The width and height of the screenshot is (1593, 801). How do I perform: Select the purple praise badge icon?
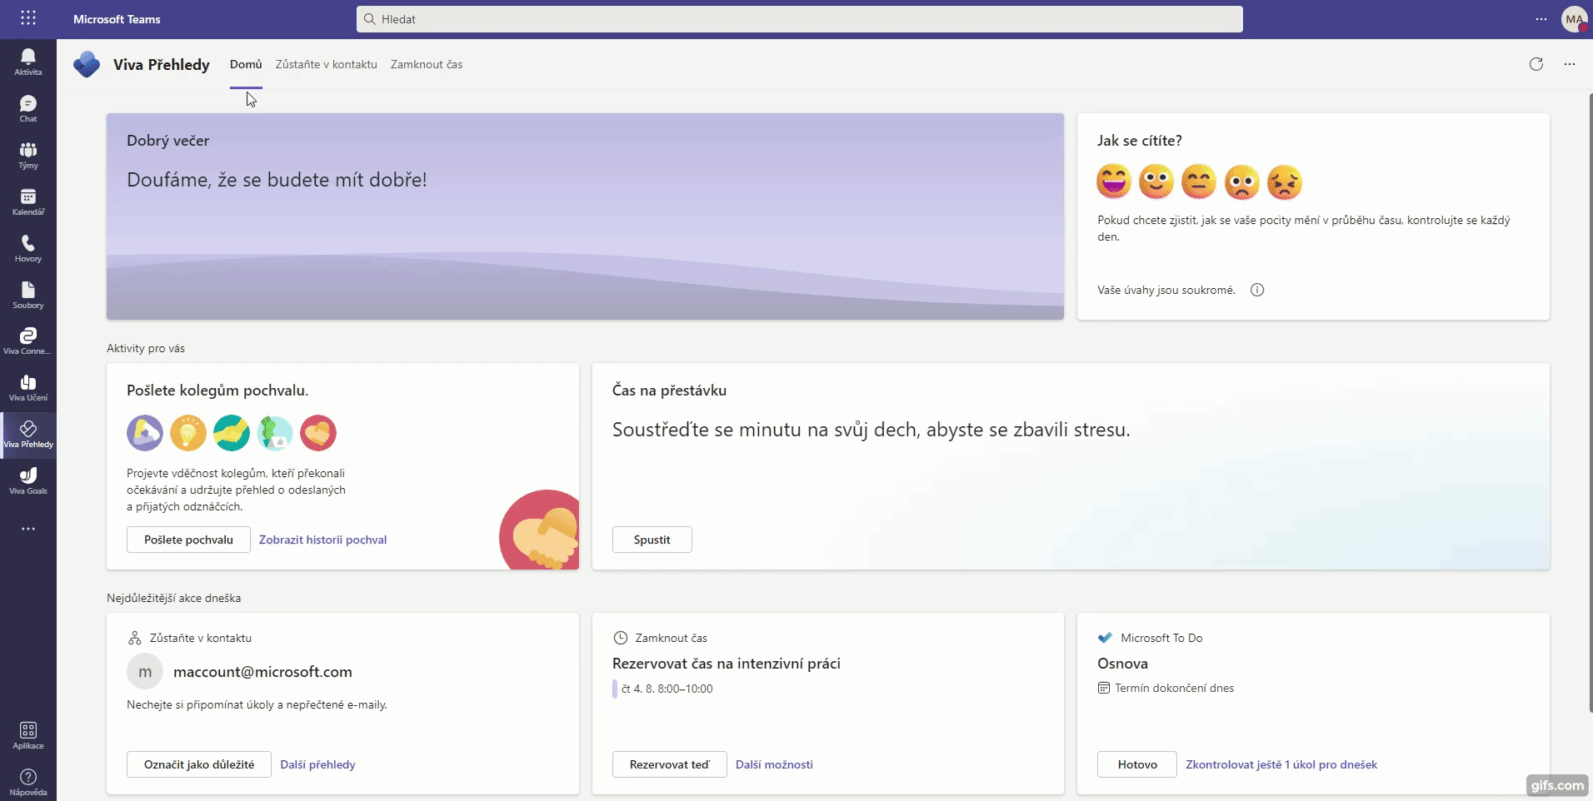(x=145, y=433)
